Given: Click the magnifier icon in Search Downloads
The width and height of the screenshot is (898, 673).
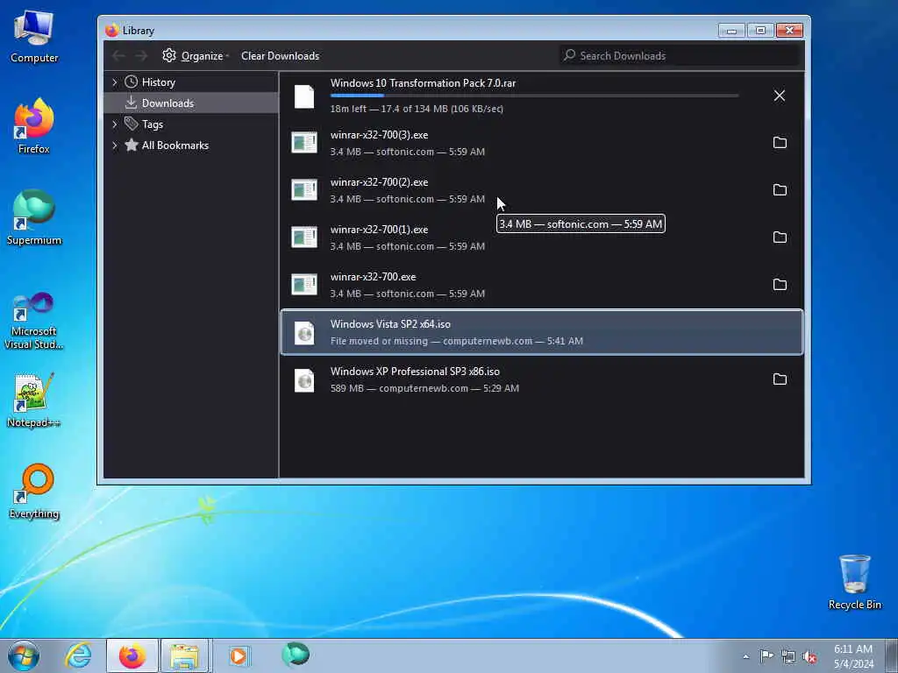Looking at the screenshot, I should click(569, 55).
